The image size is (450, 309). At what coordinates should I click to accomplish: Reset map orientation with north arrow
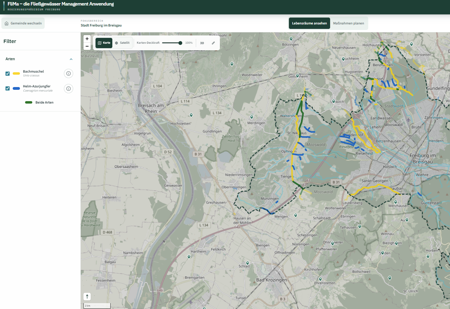pos(87,296)
